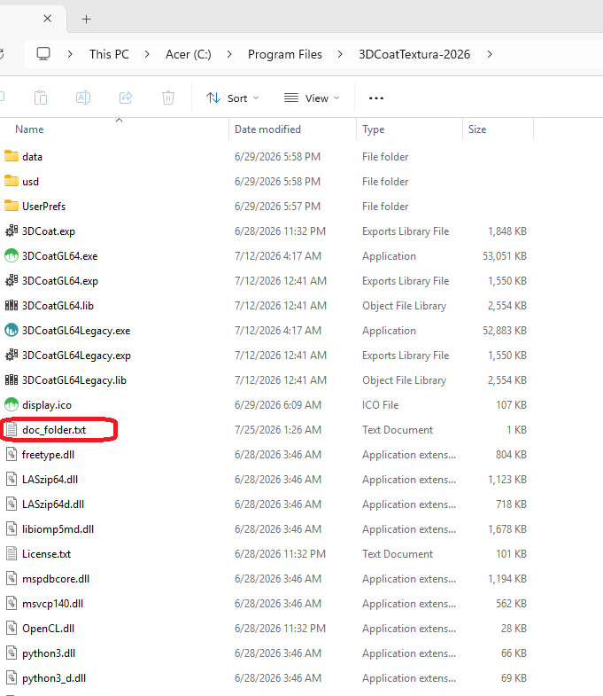This screenshot has width=603, height=696.
Task: Select the 3DCoatGL64.exp gear icon
Action: 12,280
